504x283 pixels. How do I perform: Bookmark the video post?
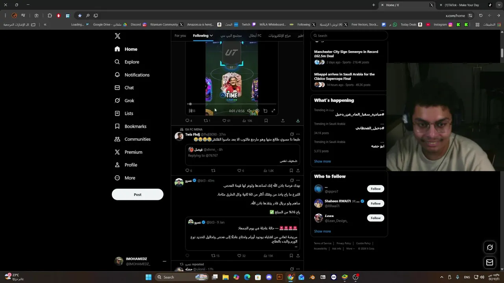(x=266, y=121)
